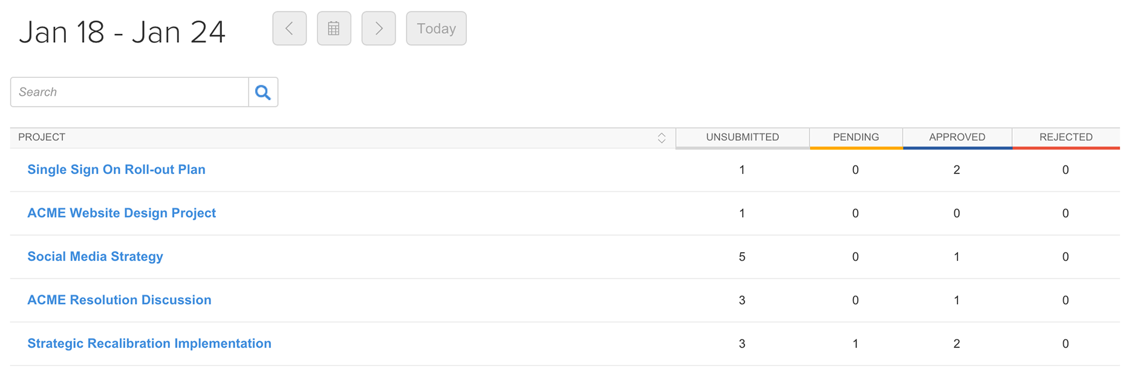This screenshot has height=367, width=1125.
Task: Click the PROJECT column header label
Action: coord(42,137)
